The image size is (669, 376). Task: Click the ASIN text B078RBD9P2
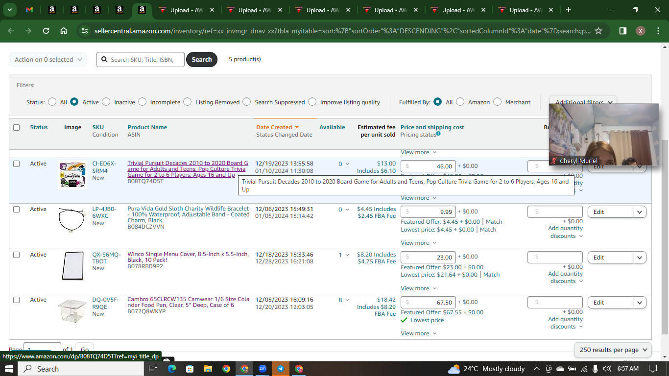145,266
